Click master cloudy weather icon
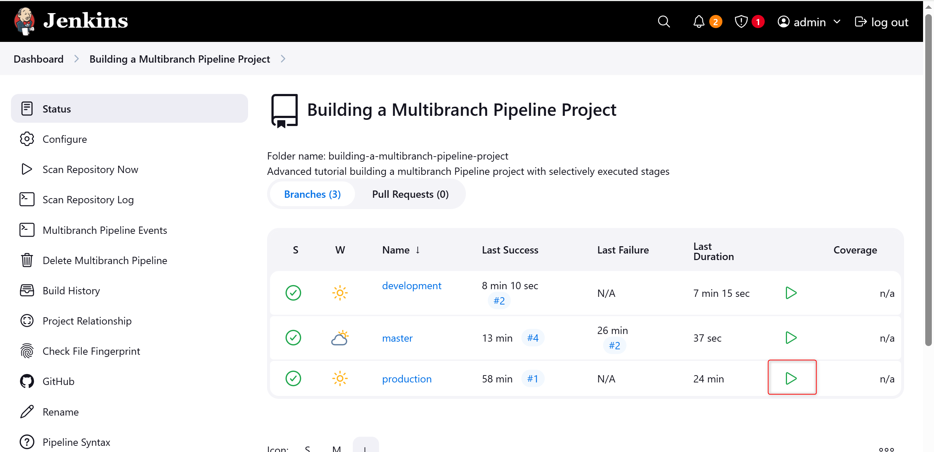This screenshot has width=934, height=452. click(340, 338)
